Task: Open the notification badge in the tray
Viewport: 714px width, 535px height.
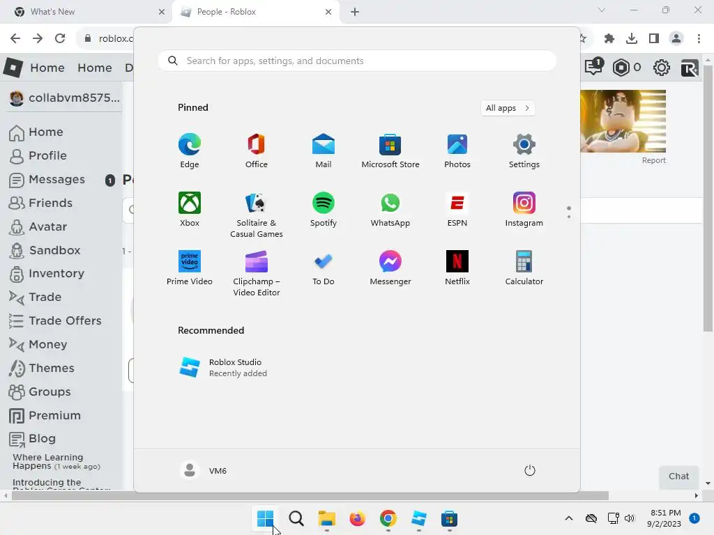Action: click(694, 518)
